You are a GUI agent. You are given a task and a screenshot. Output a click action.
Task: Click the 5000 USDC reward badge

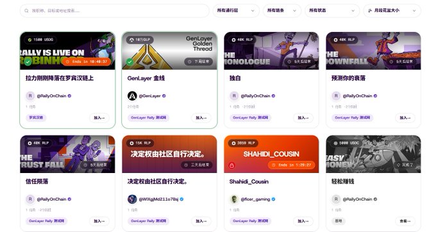346,143
